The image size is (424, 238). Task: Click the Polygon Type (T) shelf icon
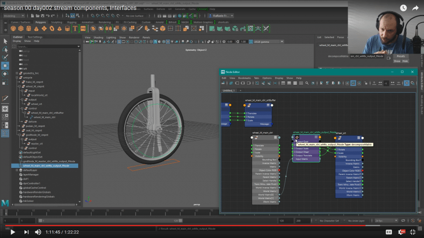(x=74, y=29)
